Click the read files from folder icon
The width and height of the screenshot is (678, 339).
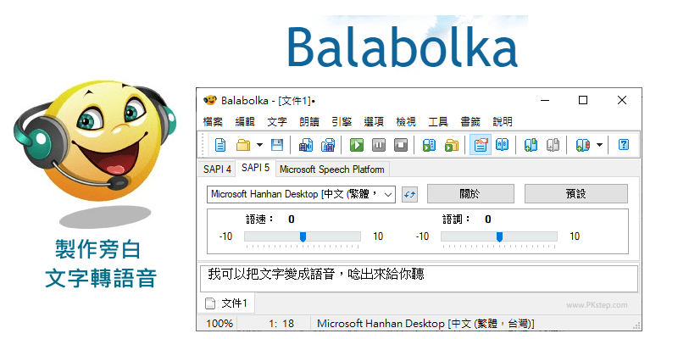tap(452, 144)
